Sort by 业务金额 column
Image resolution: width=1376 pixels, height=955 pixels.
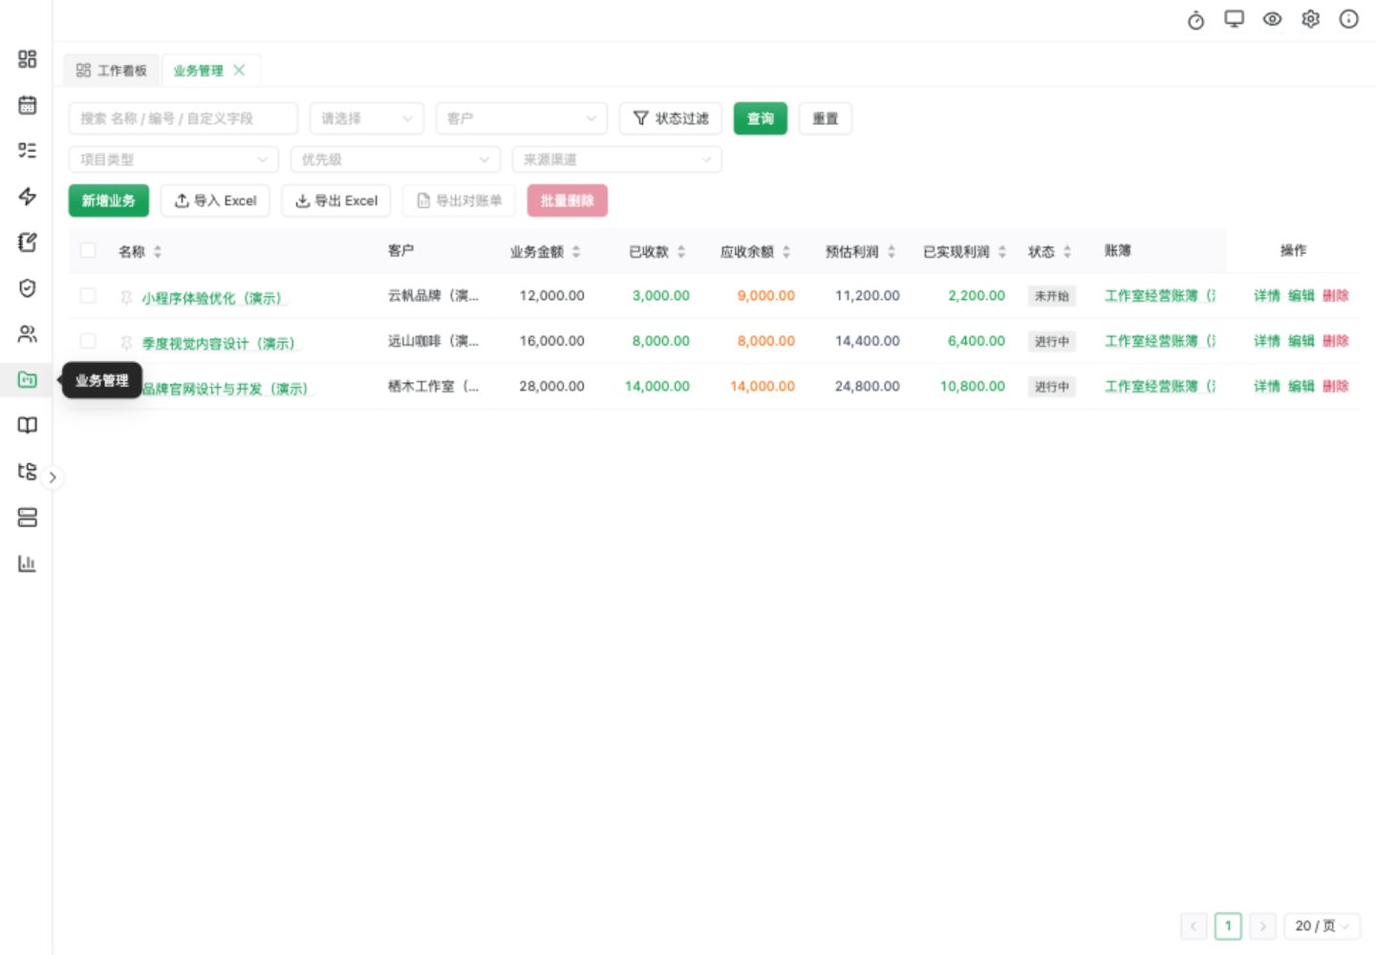[x=576, y=251]
